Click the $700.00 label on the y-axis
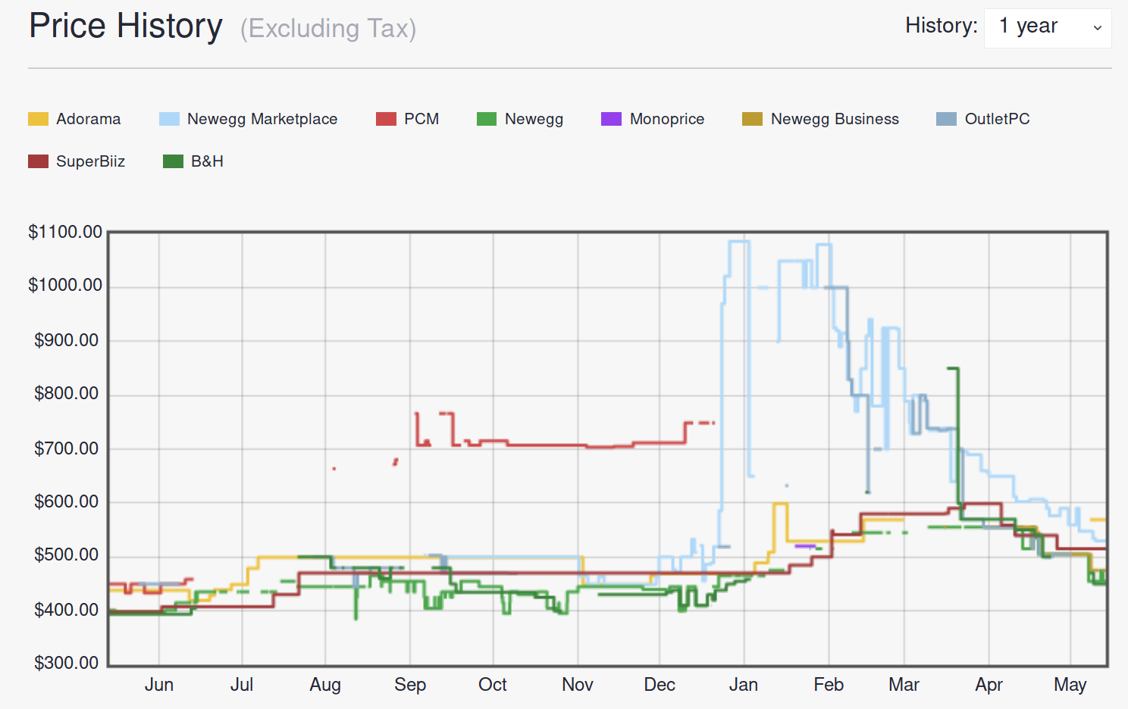 click(x=67, y=448)
